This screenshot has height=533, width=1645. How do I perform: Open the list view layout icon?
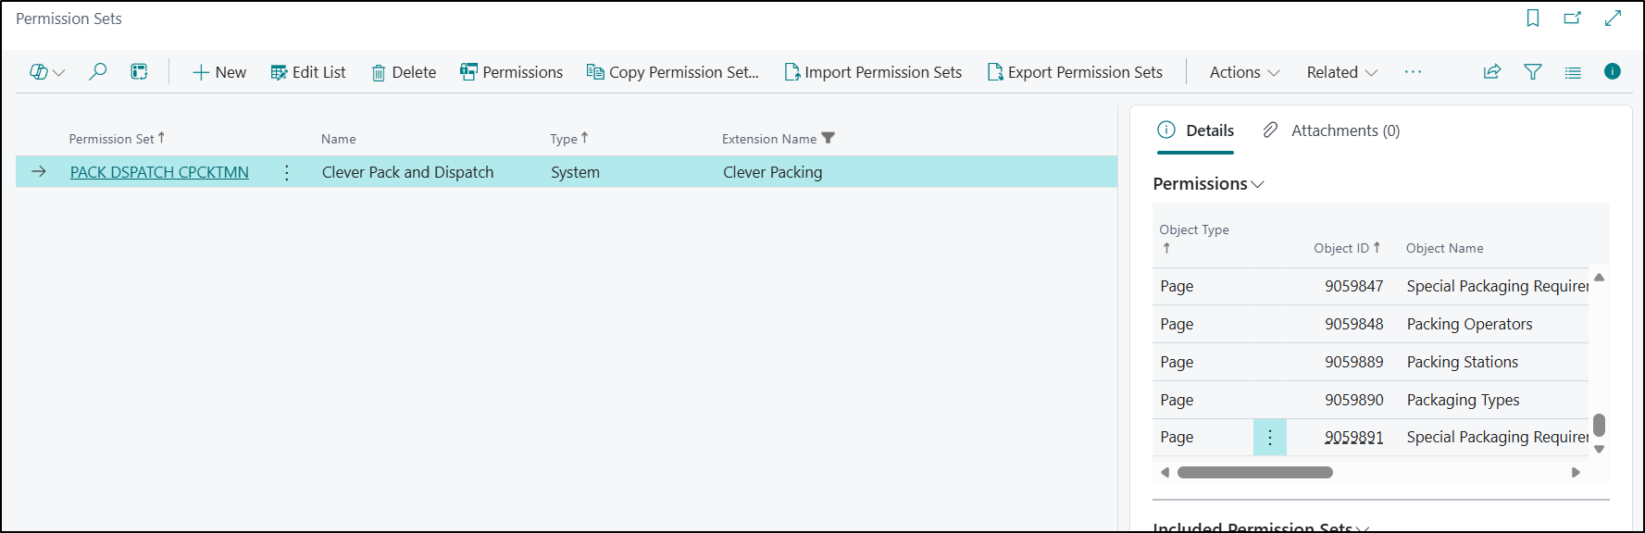pos(1573,72)
